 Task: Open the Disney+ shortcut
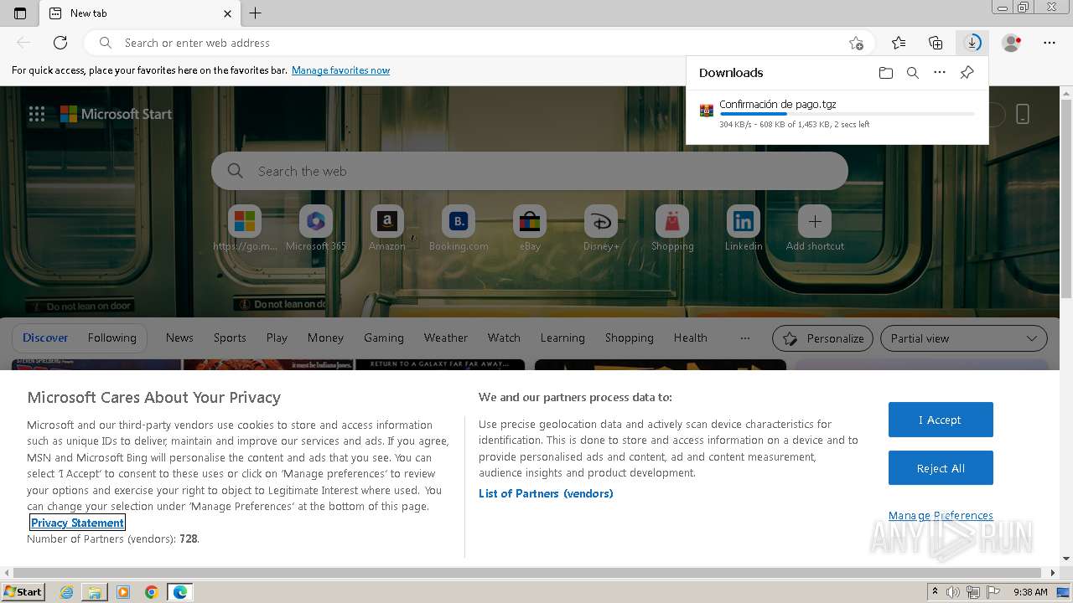(601, 229)
